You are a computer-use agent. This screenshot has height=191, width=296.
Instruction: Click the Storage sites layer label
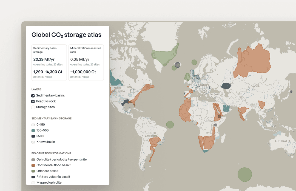tap(45, 107)
